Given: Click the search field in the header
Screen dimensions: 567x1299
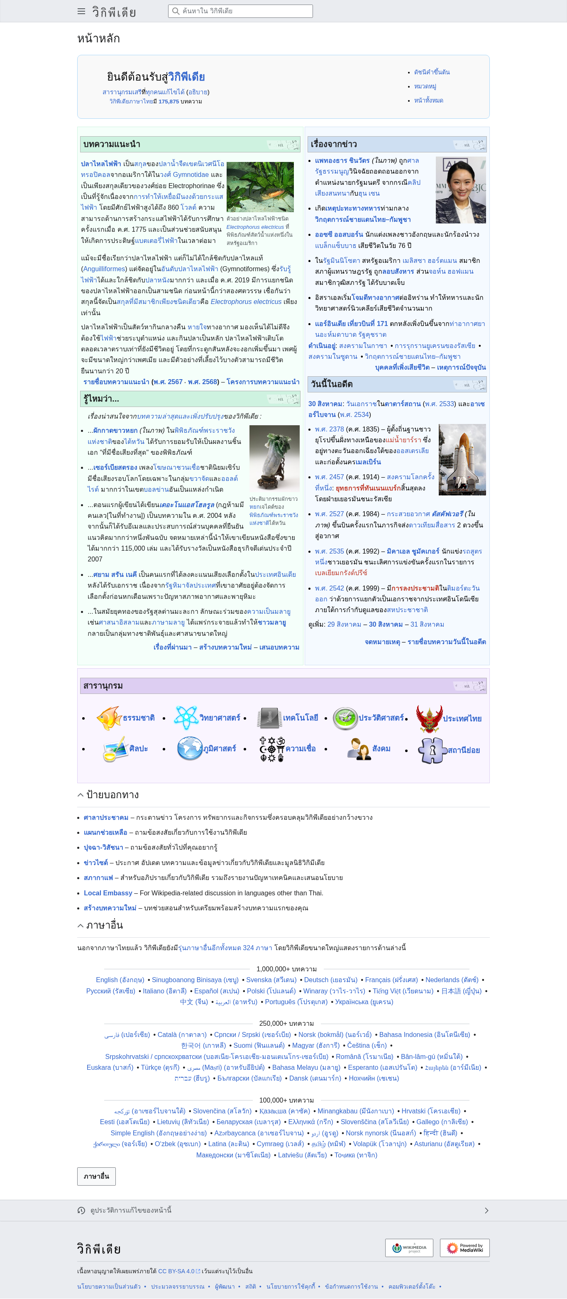Looking at the screenshot, I should 240,11.
